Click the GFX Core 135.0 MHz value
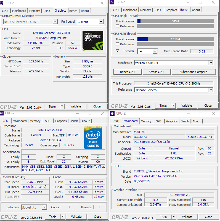 click(x=36, y=61)
